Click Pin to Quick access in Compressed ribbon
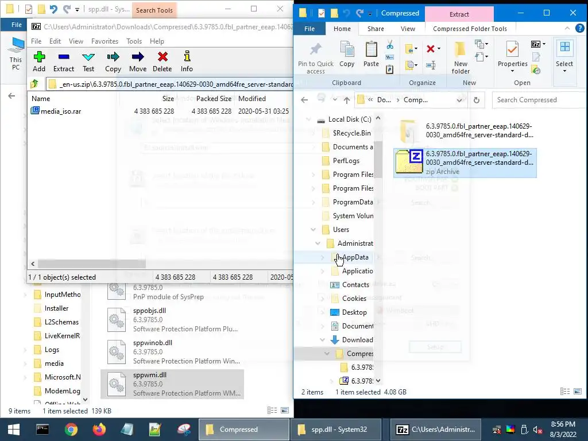This screenshot has width=588, height=441. [x=316, y=58]
